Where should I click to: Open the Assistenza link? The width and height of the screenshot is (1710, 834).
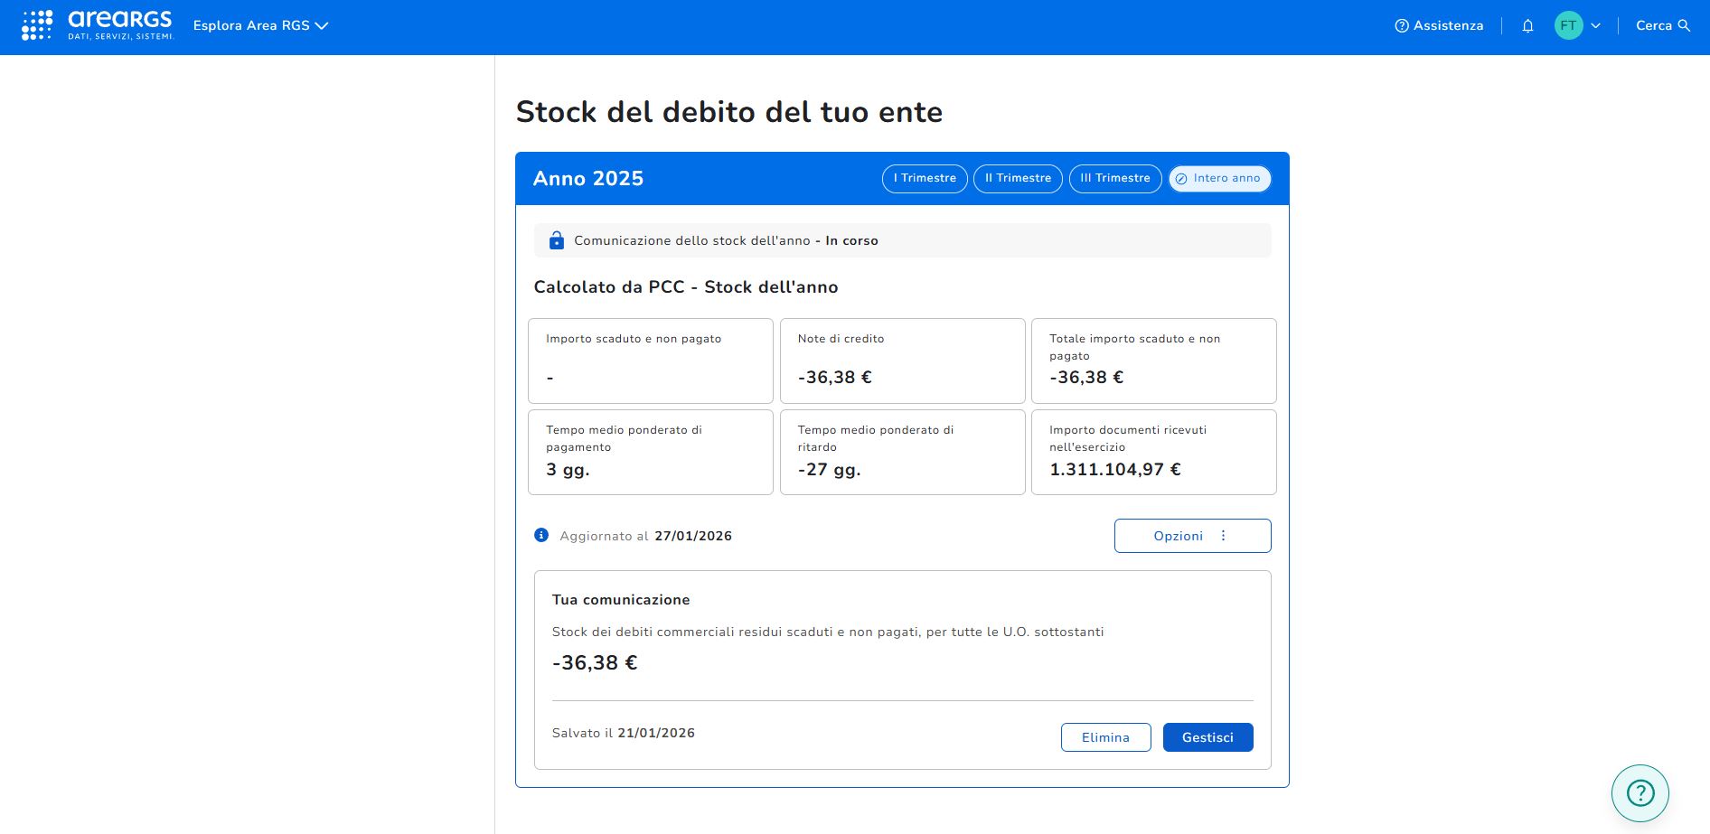[1448, 26]
